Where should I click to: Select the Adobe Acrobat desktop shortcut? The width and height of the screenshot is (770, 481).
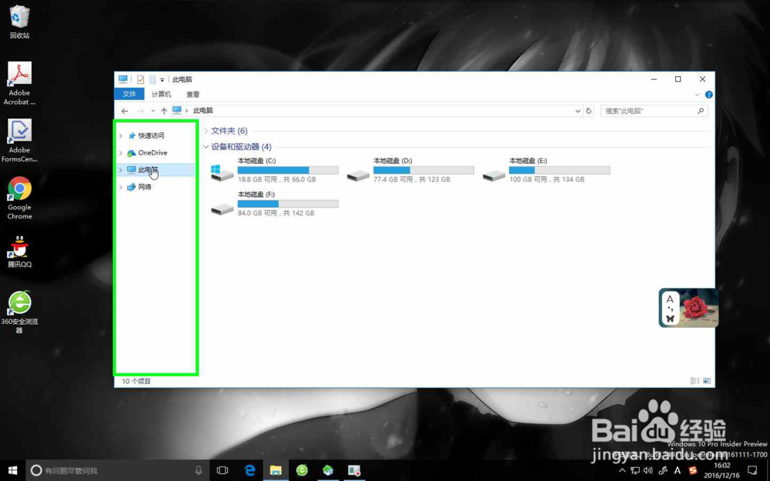(19, 83)
